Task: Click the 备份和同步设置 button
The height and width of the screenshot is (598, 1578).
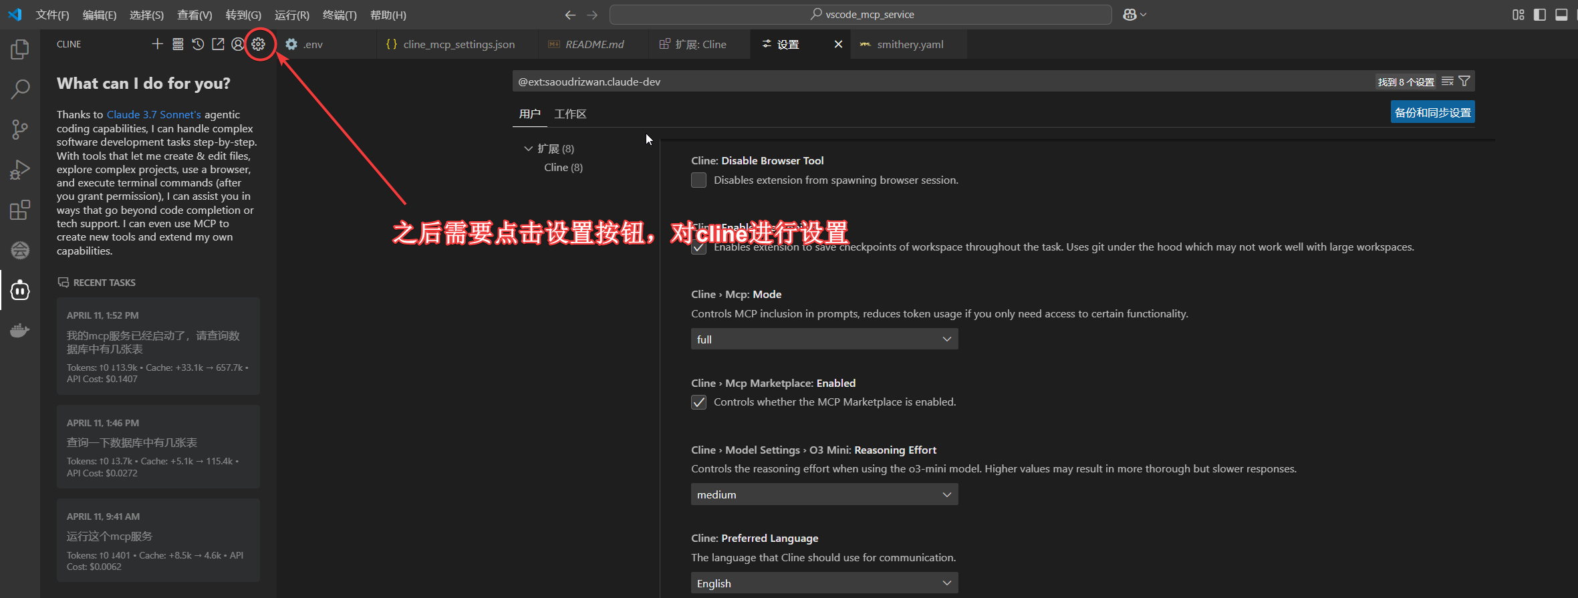Action: point(1432,112)
